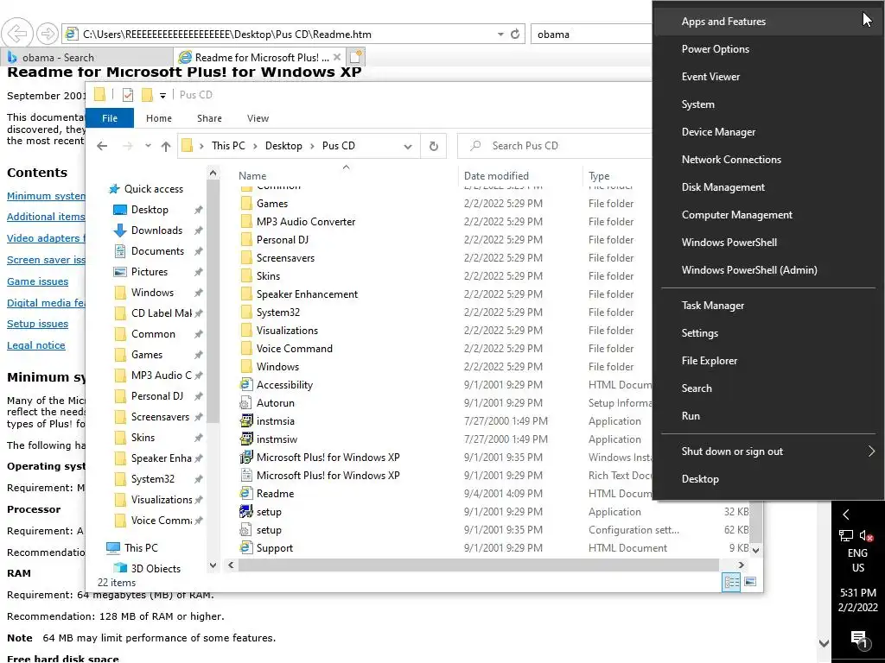This screenshot has height=663, width=885.
Task: Open new blank tab in Internet Explorer
Action: [355, 57]
